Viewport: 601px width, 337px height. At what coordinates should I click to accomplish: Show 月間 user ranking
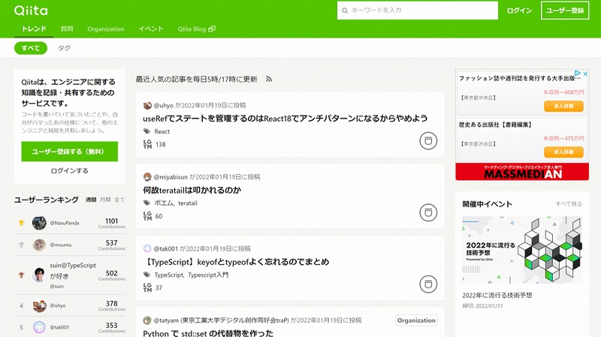tap(105, 200)
